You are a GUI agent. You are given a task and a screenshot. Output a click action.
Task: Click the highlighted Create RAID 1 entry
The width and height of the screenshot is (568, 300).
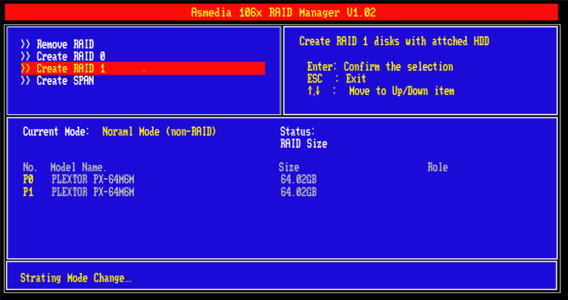coord(143,68)
